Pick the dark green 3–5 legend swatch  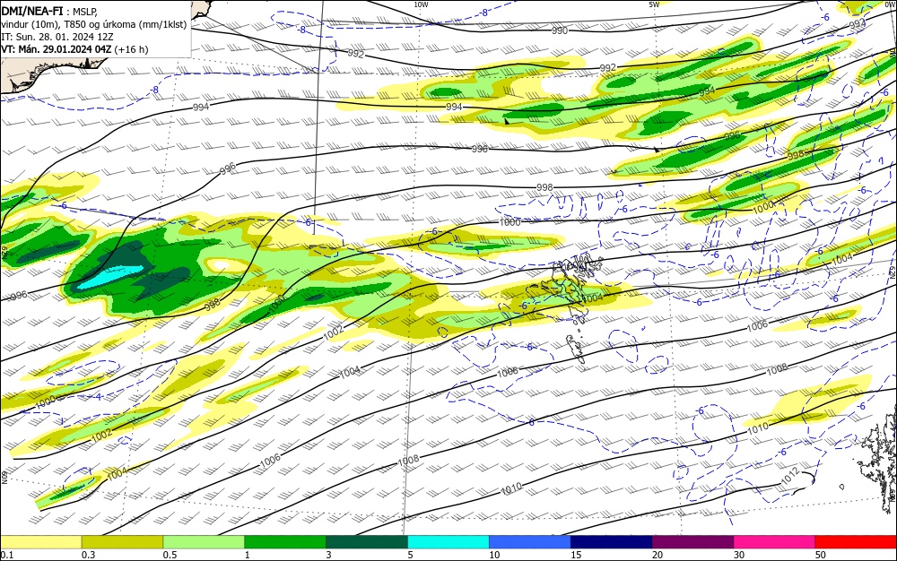tap(367, 542)
